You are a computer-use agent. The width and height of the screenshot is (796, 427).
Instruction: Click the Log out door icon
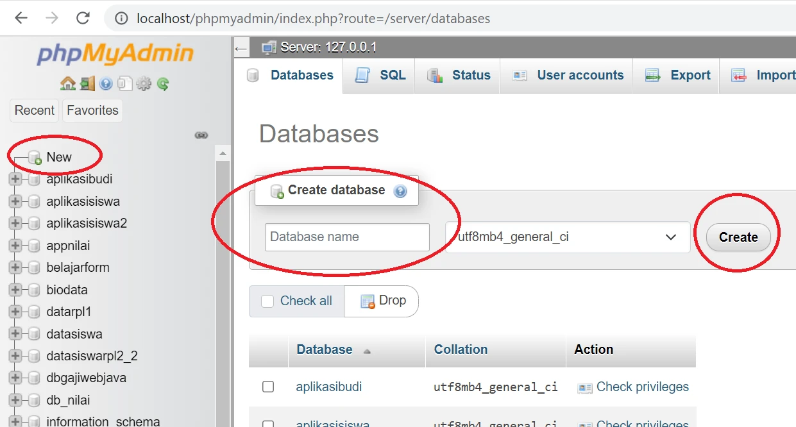pyautogui.click(x=87, y=83)
